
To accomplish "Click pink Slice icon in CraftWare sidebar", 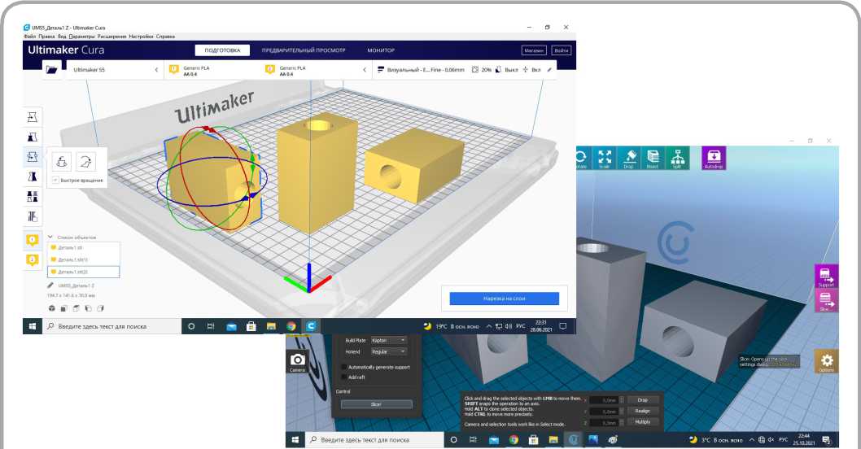I will point(826,300).
